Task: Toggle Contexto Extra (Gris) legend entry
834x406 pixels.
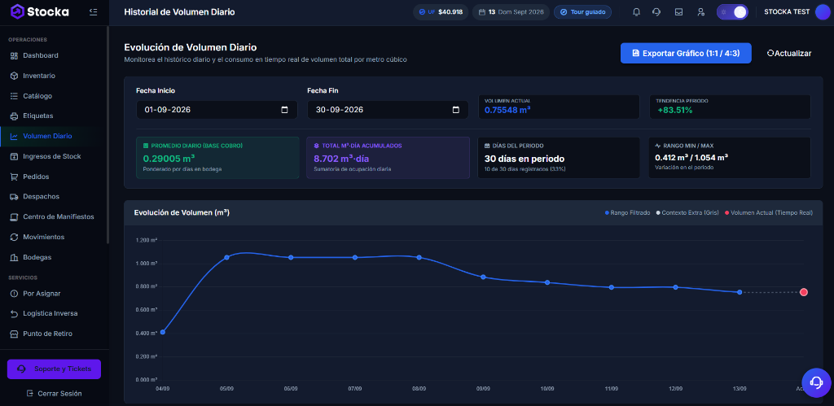Action: (x=687, y=212)
